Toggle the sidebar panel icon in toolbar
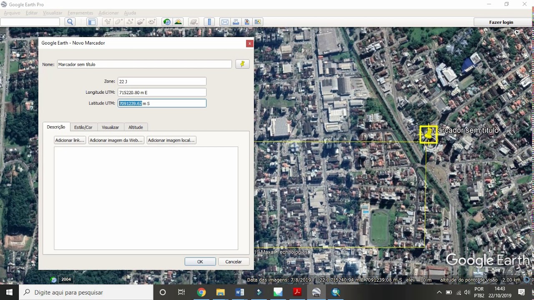Image resolution: width=534 pixels, height=300 pixels. pos(92,22)
